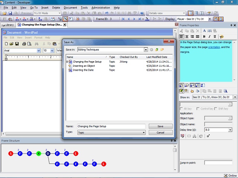Open the Document menu

[x=70, y=8]
